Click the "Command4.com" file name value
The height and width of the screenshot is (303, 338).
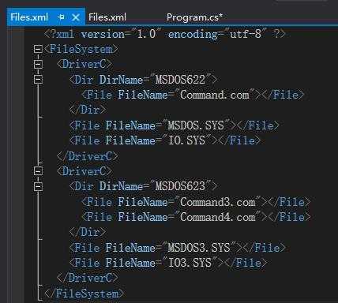[x=218, y=217]
